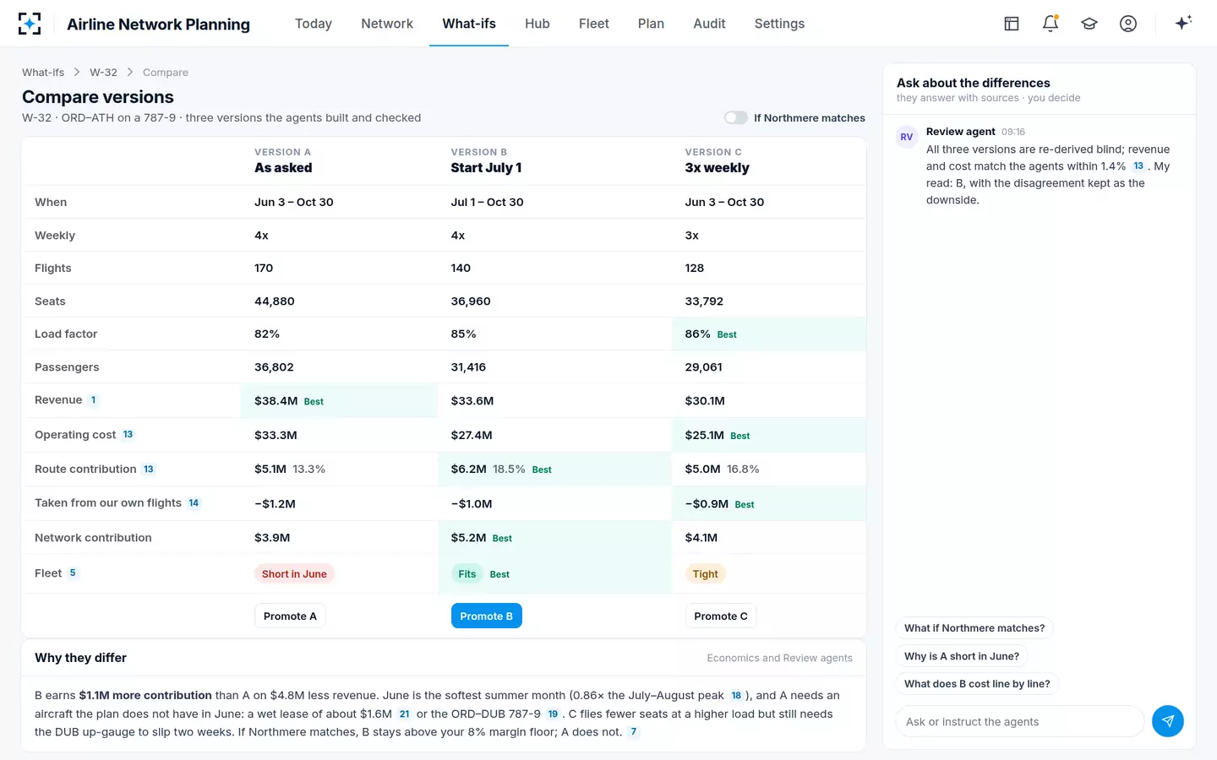Click the Promote C button

[x=721, y=616]
